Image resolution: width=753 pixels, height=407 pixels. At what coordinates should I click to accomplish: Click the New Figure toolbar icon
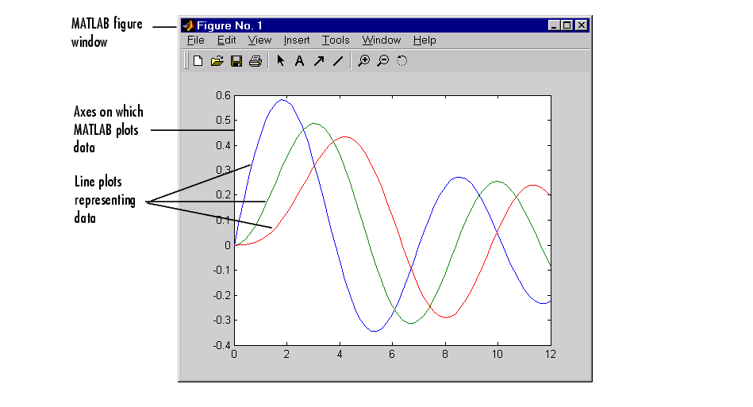[198, 61]
